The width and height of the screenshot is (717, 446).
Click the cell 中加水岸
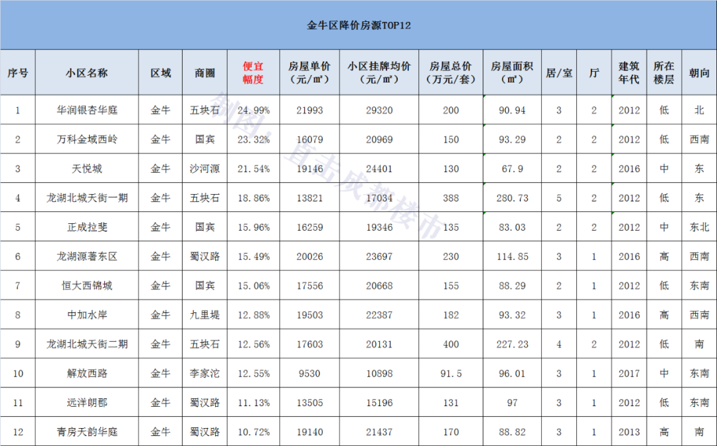tap(87, 316)
